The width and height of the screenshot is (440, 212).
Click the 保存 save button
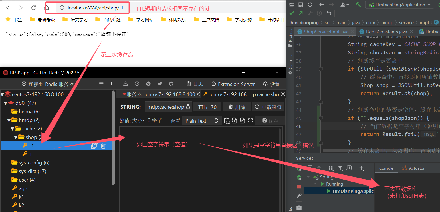(x=270, y=121)
